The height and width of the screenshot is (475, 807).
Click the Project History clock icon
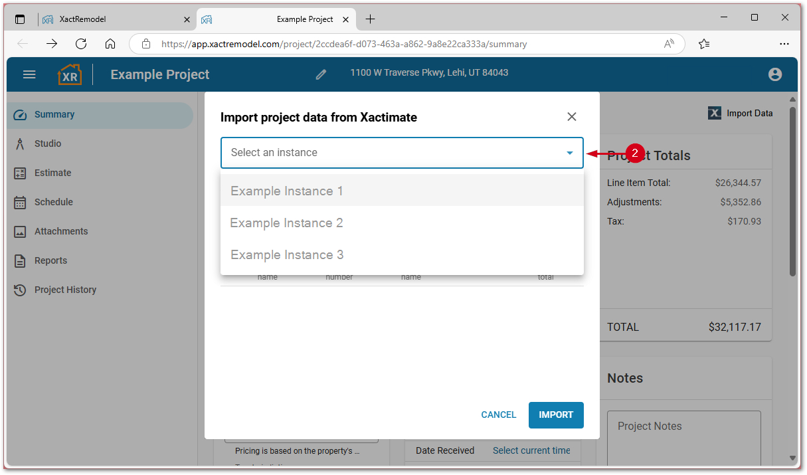tap(20, 290)
